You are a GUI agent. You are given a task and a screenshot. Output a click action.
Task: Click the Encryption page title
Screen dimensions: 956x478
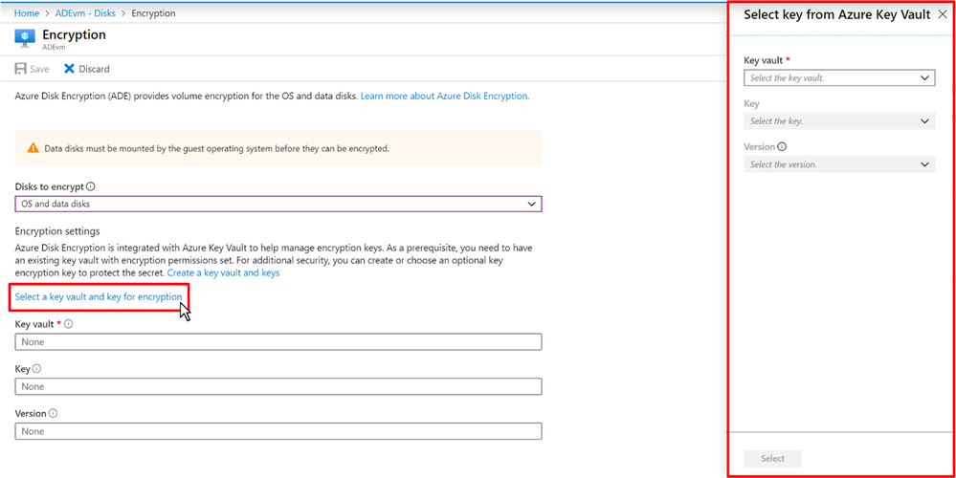pos(74,34)
